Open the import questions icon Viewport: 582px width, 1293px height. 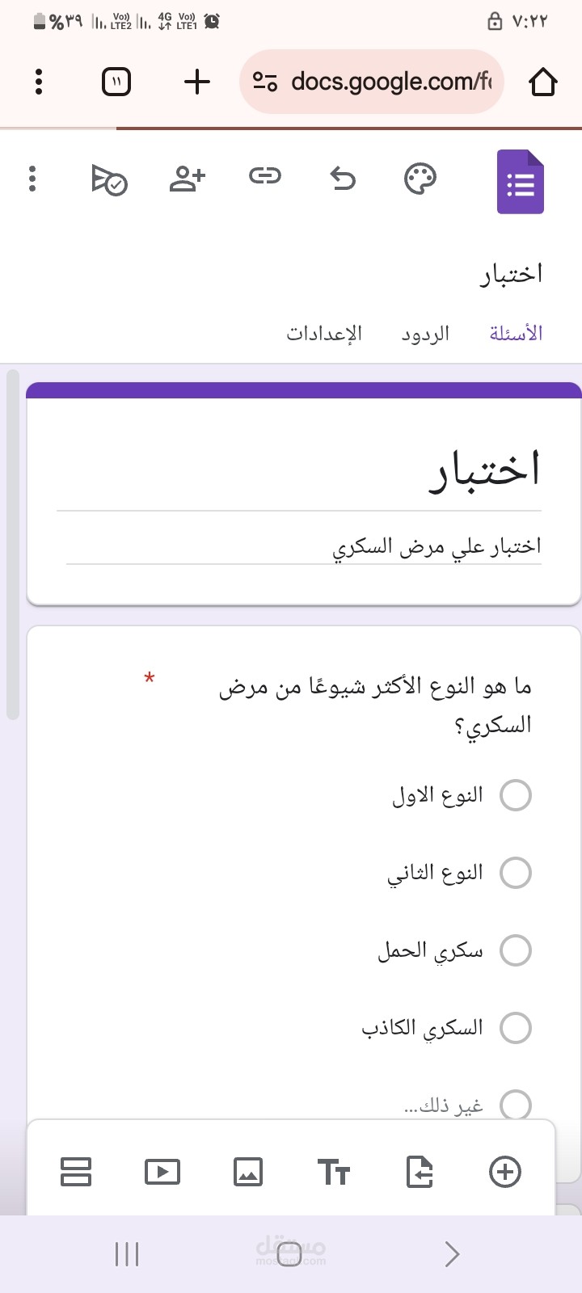(420, 1172)
